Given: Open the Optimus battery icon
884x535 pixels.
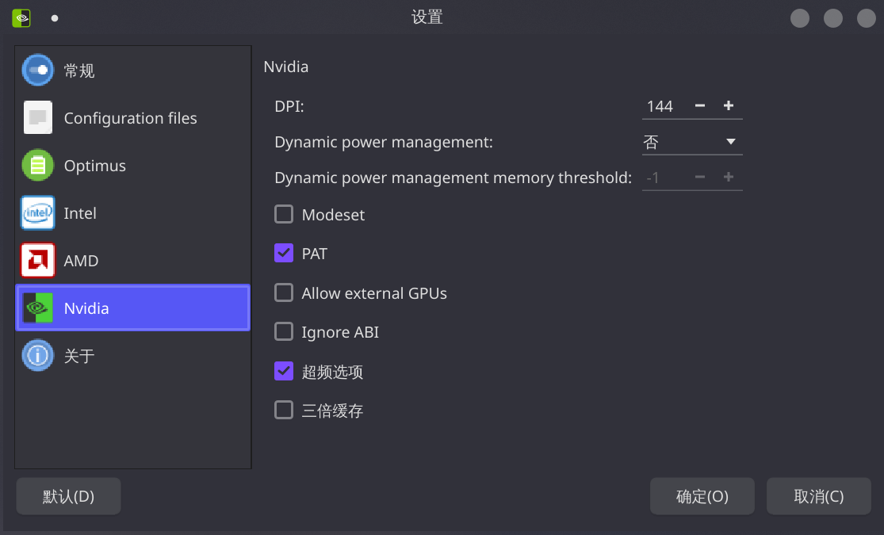Looking at the screenshot, I should pos(38,166).
